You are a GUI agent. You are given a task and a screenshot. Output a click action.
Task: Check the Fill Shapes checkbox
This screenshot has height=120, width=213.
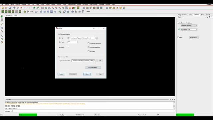(x=89, y=51)
